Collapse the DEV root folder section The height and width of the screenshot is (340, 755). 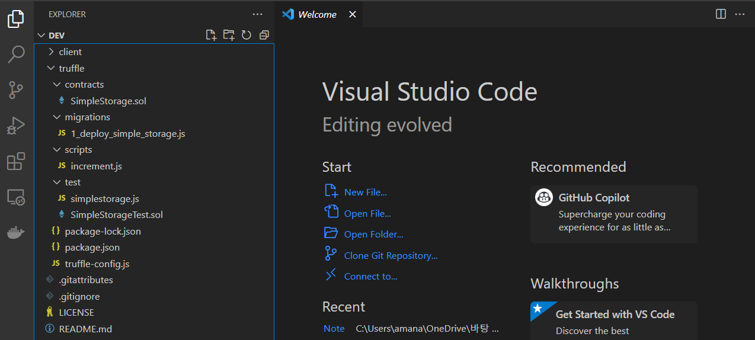[154, 36]
